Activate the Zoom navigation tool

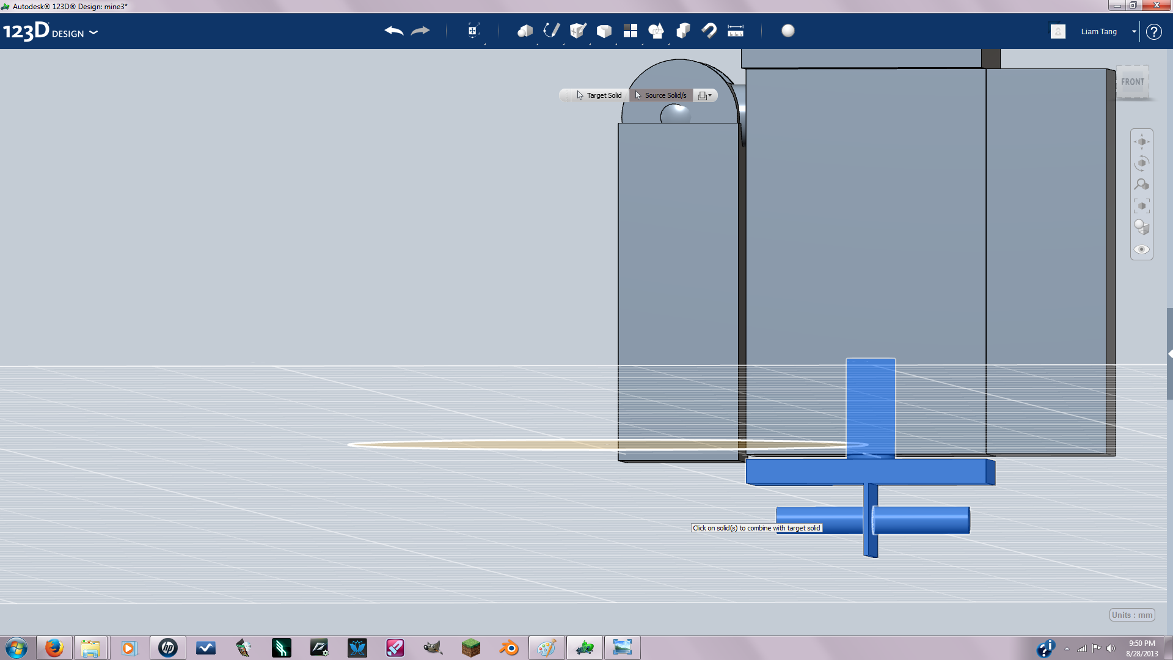1141,185
